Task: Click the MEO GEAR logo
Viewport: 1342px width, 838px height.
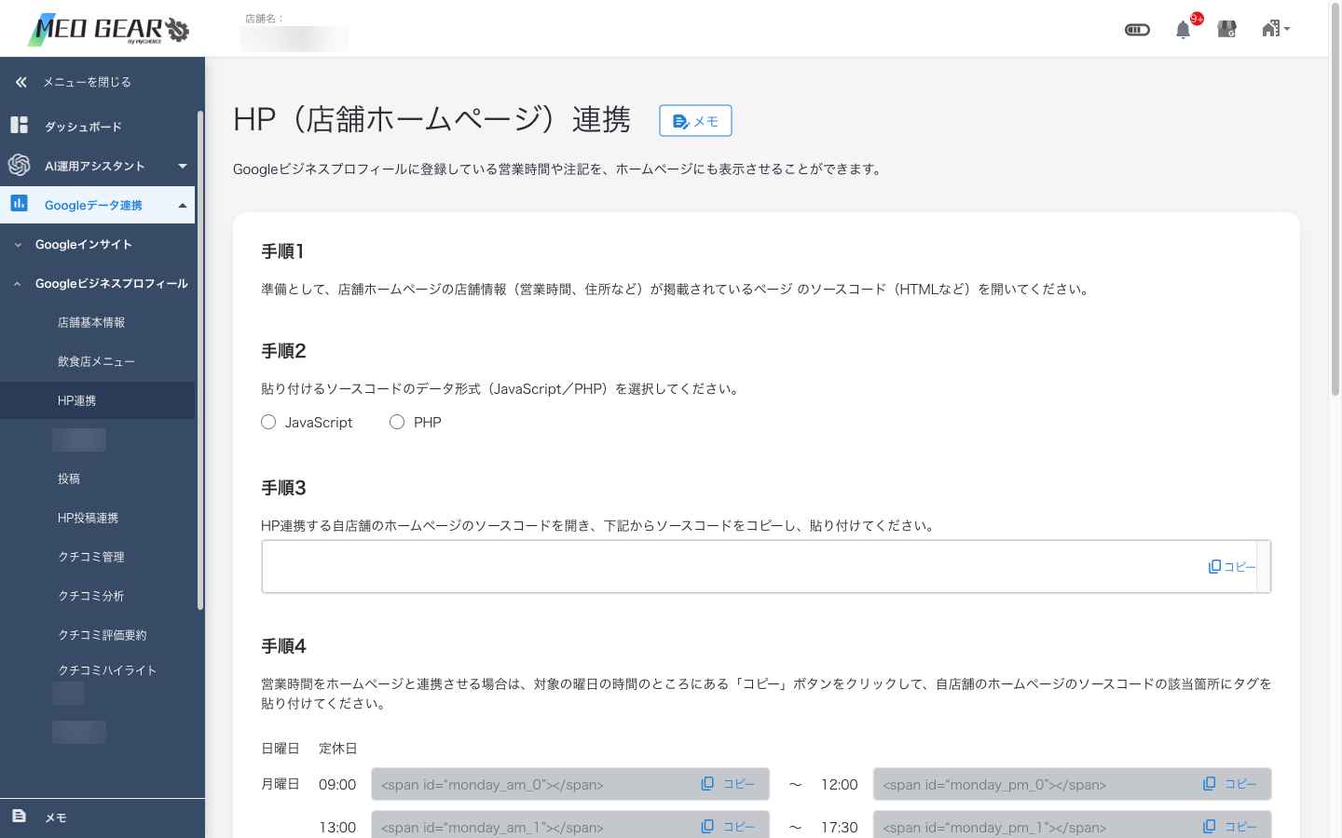Action: [109, 30]
